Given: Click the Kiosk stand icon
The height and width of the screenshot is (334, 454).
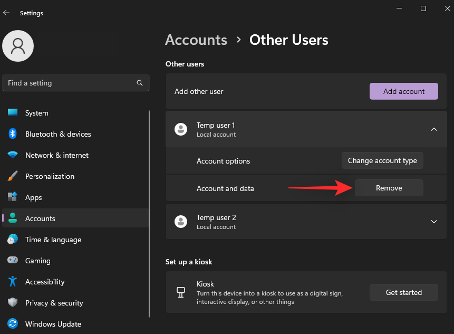Looking at the screenshot, I should coord(181,292).
